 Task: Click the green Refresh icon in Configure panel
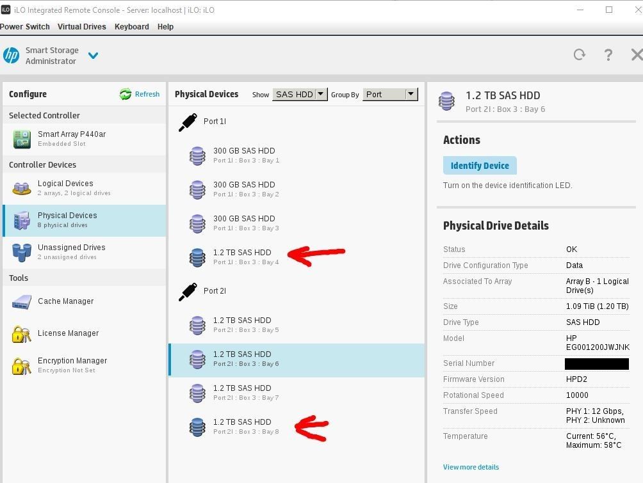click(126, 94)
